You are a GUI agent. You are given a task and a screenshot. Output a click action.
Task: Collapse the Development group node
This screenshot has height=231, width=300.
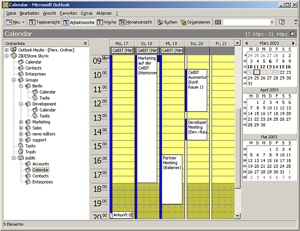pyautogui.click(x=21, y=104)
